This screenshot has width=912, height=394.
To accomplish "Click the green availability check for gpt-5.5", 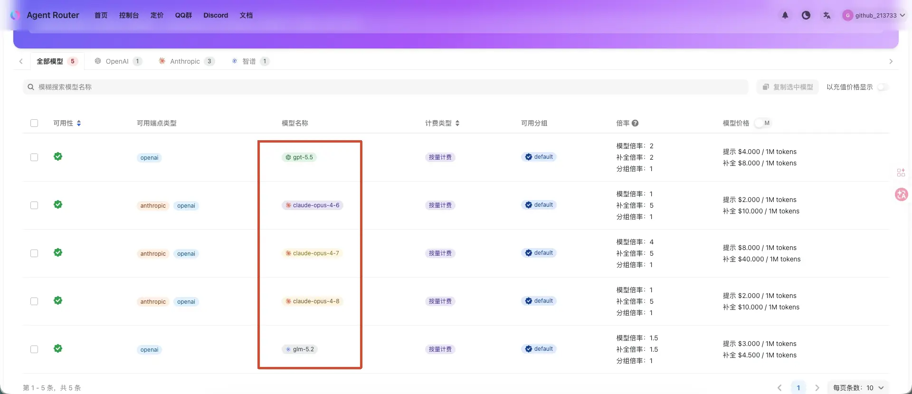I will click(58, 156).
